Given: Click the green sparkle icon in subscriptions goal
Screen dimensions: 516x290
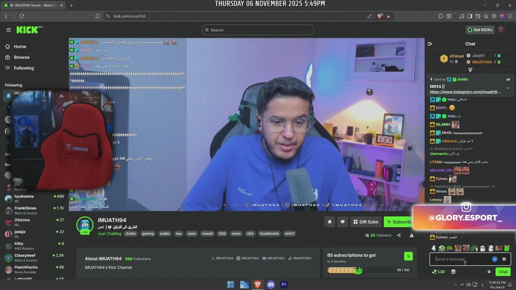Looking at the screenshot, I should click(408, 256).
